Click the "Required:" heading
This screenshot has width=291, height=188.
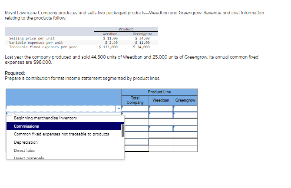click(x=15, y=73)
